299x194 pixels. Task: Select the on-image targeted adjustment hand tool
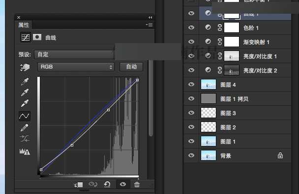[25, 67]
